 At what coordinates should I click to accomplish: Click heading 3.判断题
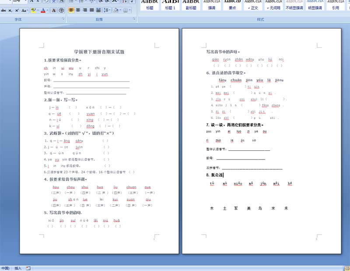coord(79,133)
